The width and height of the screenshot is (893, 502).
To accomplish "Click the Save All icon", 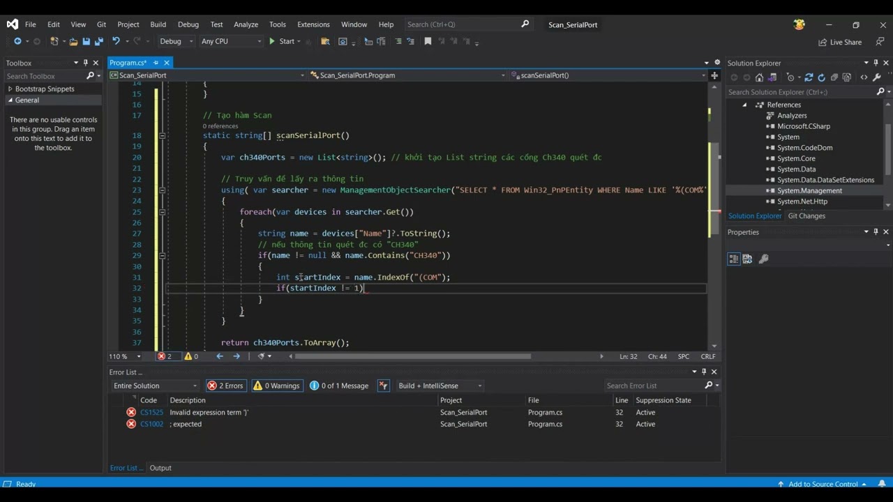I will [98, 42].
